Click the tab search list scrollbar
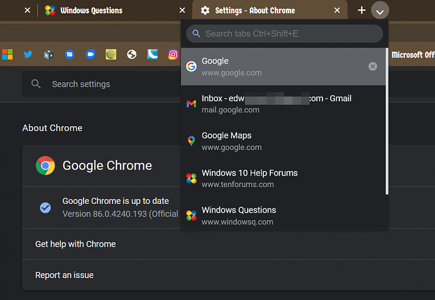Screen dimensions: 435x300 pos(387,121)
